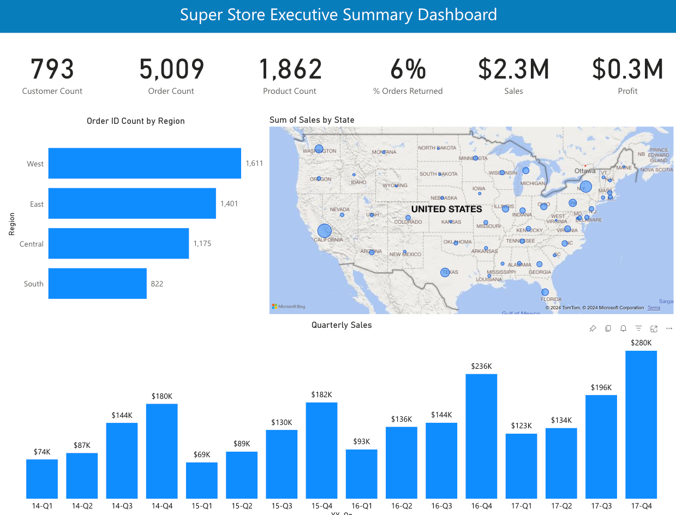Open more options menu for Quarterly Sales
Screen dimensions: 676x515
669,328
